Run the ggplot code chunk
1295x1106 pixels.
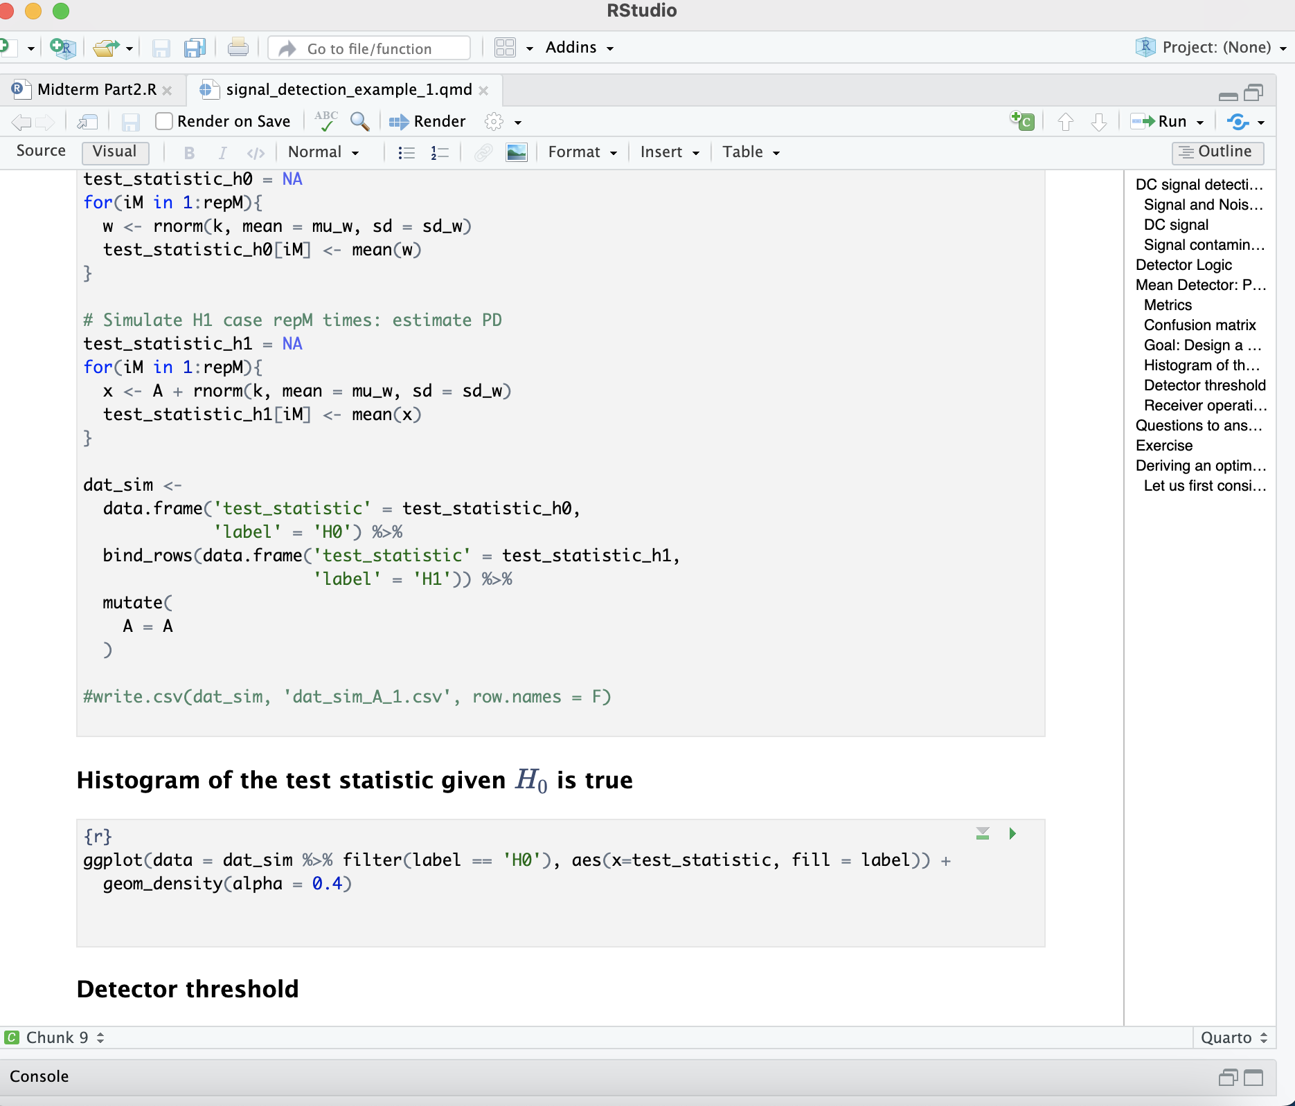click(x=1012, y=833)
